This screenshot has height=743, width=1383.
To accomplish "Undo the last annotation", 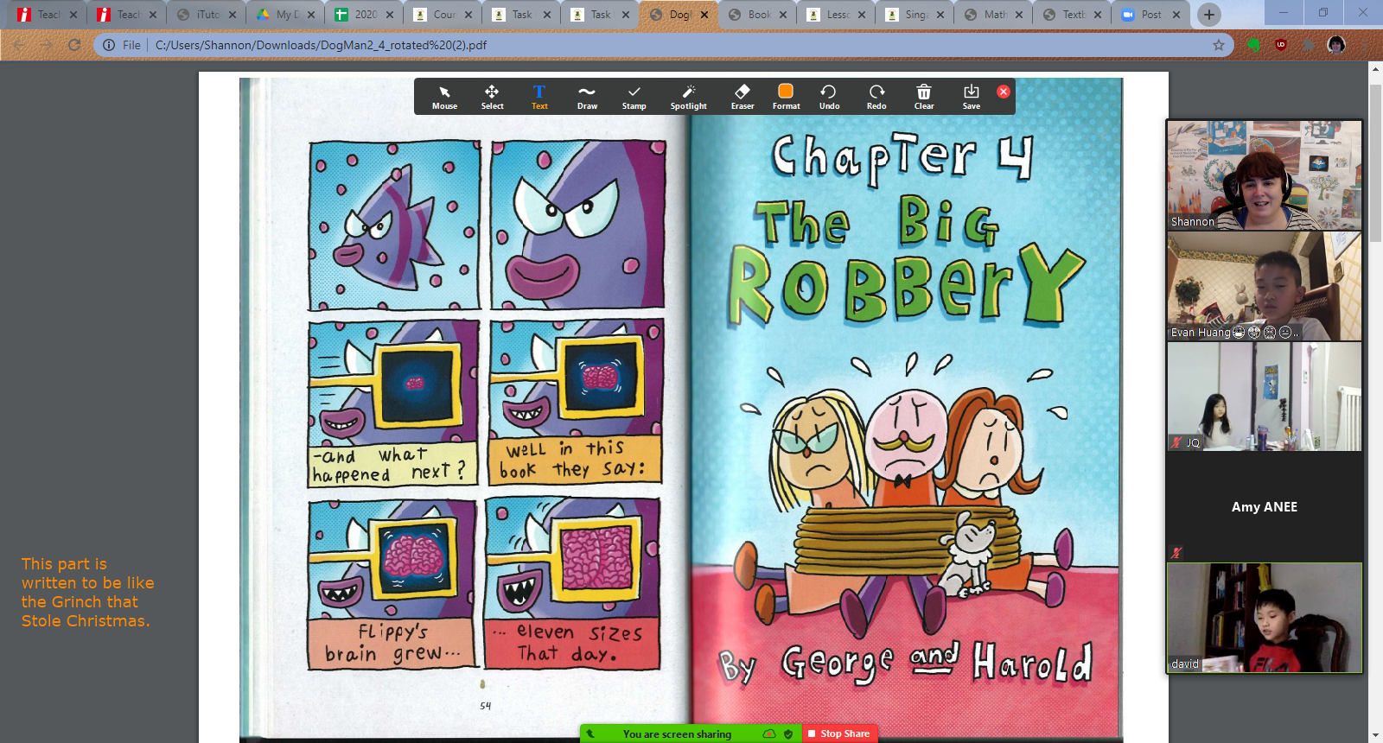I will coord(829,97).
